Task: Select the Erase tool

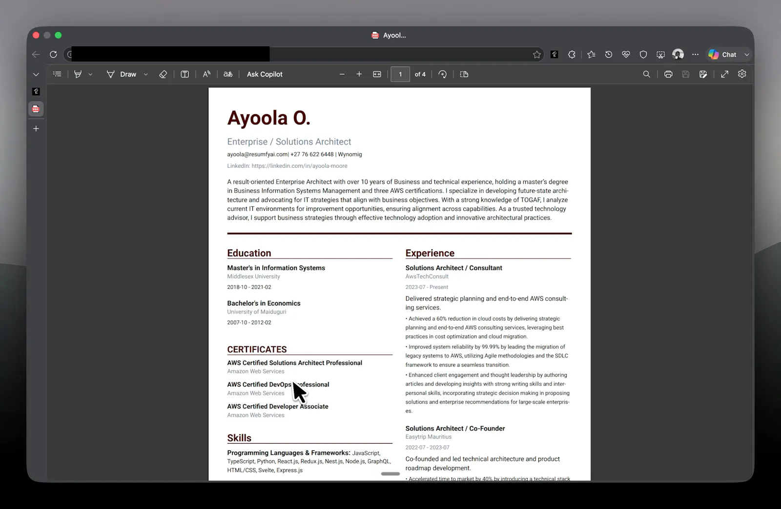Action: 163,74
